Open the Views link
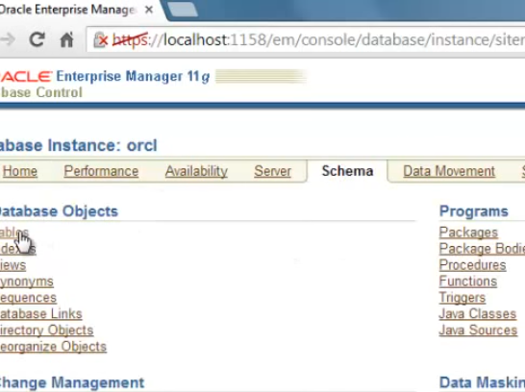The height and width of the screenshot is (392, 525). click(12, 265)
